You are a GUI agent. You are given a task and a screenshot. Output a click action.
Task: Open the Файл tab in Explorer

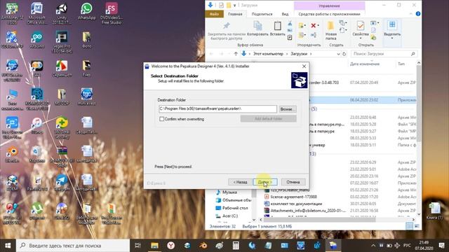[x=214, y=14]
